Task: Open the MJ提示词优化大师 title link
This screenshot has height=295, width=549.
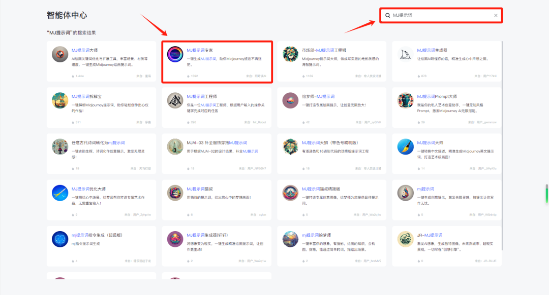Action: [88, 189]
